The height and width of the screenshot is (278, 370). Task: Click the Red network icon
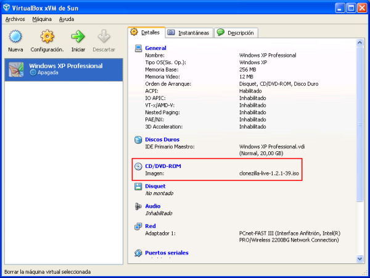138,226
